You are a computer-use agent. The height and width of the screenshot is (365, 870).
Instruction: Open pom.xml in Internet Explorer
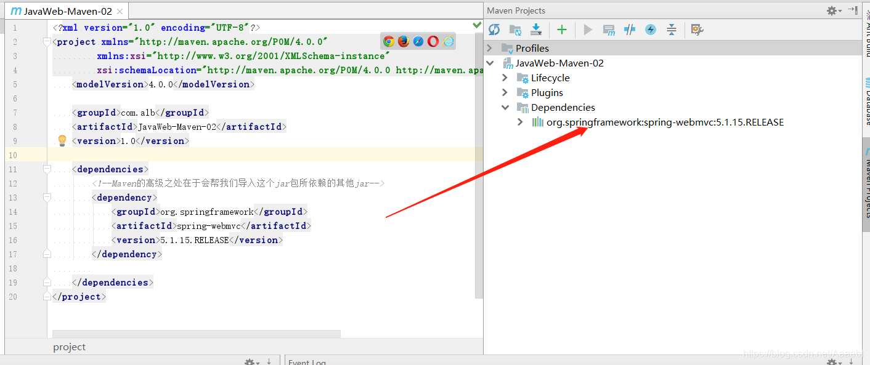[x=449, y=41]
